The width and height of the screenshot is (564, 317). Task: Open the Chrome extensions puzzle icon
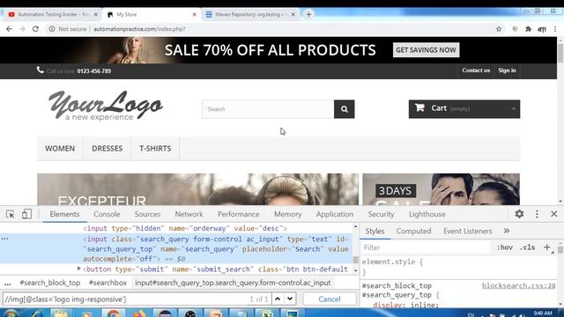529,29
